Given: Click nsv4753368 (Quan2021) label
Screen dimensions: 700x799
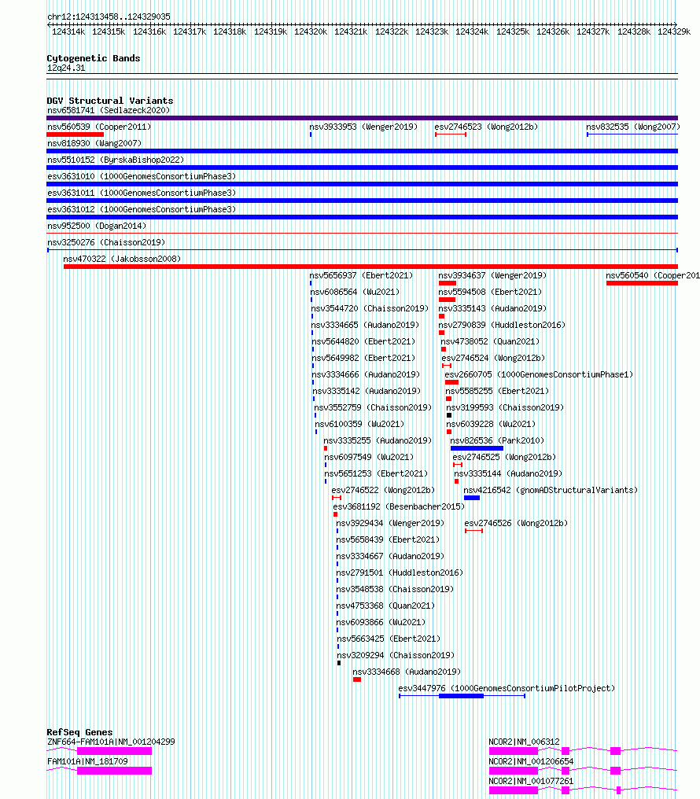Looking at the screenshot, I should (x=385, y=606).
